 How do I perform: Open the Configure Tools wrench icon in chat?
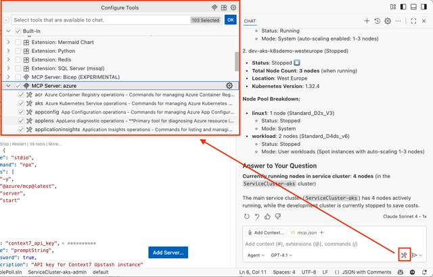(404, 255)
